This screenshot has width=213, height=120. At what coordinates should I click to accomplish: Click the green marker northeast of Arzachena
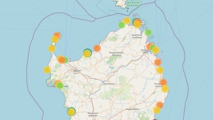click(x=148, y=32)
